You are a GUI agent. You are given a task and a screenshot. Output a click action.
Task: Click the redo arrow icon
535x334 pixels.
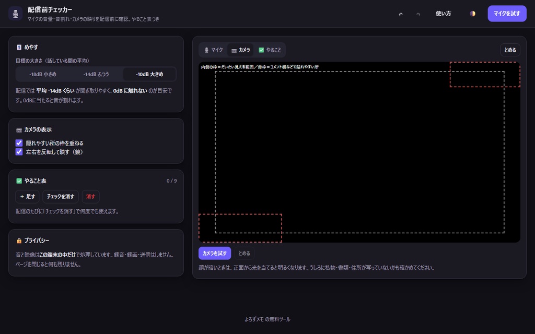418,14
